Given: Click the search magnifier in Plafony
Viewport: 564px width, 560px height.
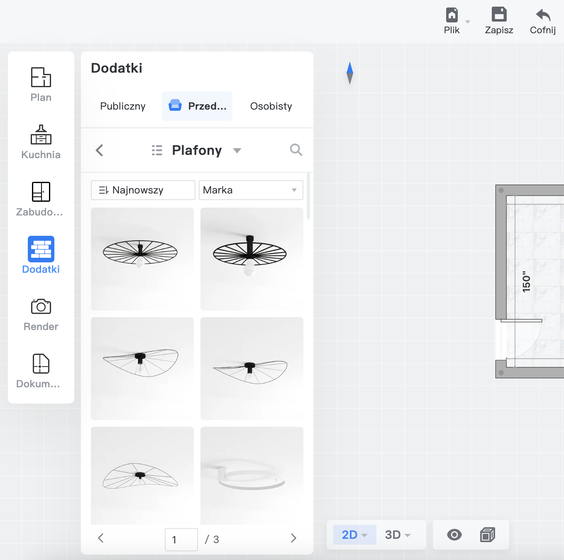Looking at the screenshot, I should pos(296,150).
